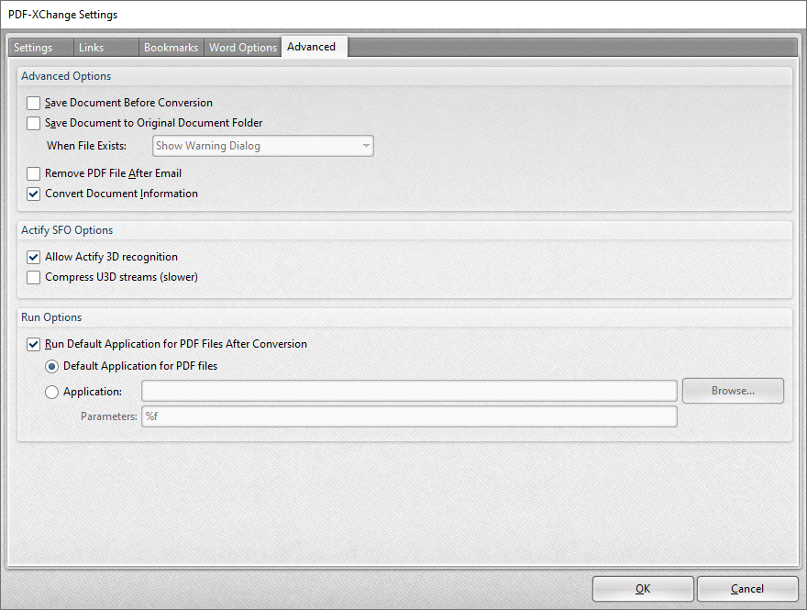Click the Application path input field
This screenshot has width=807, height=610.
410,391
